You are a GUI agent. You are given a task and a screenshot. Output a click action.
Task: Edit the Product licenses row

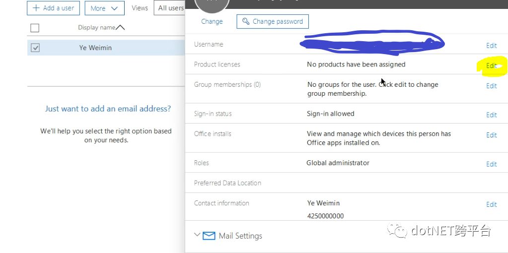tap(491, 65)
